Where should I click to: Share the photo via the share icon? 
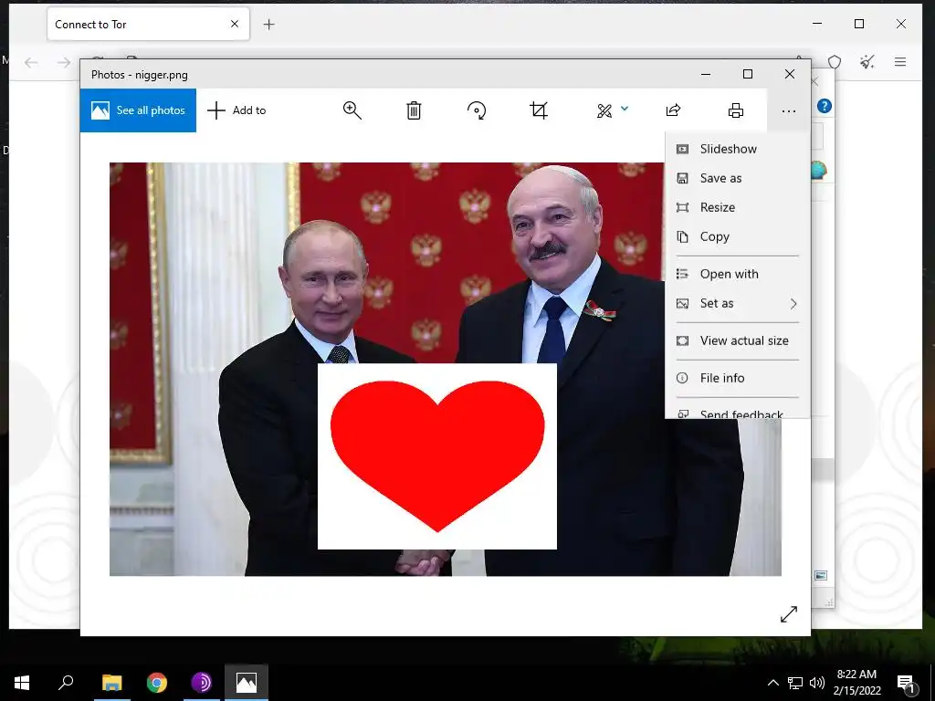pyautogui.click(x=673, y=110)
